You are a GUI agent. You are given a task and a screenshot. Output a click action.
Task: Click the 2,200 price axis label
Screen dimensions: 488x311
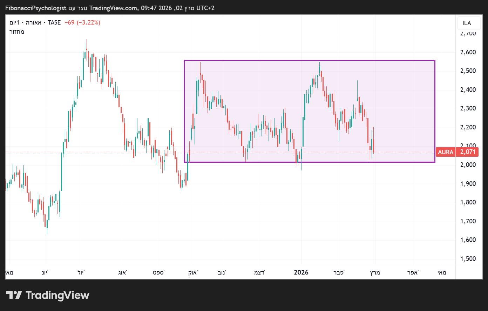(x=468, y=127)
